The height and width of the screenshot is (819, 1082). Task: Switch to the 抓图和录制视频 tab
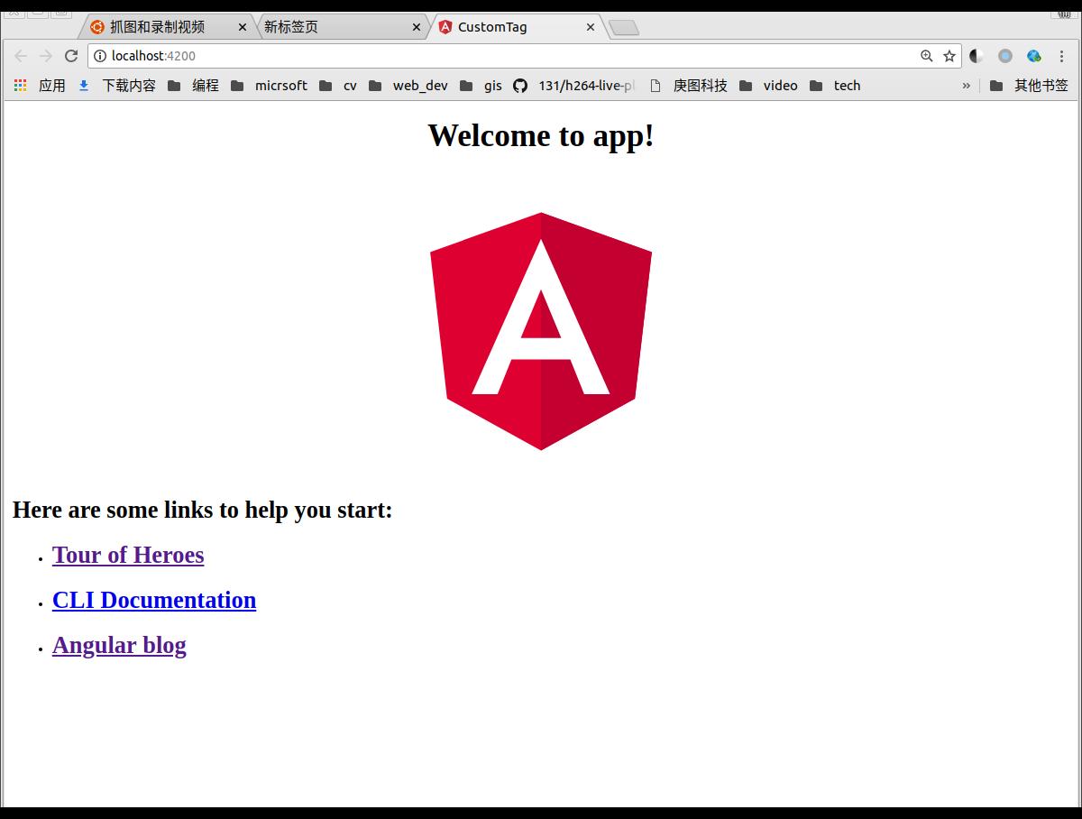[x=158, y=27]
